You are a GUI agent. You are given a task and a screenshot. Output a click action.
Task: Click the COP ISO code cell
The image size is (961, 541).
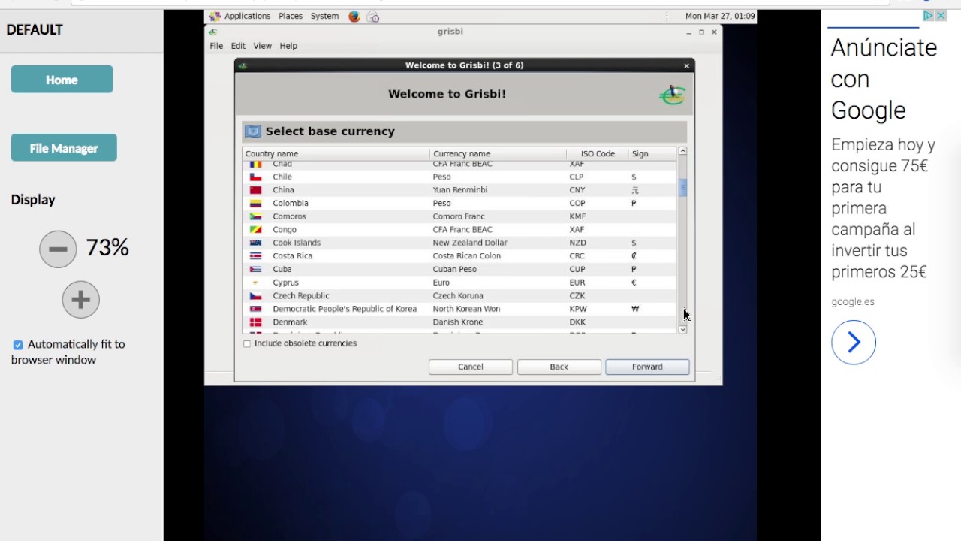tap(577, 204)
